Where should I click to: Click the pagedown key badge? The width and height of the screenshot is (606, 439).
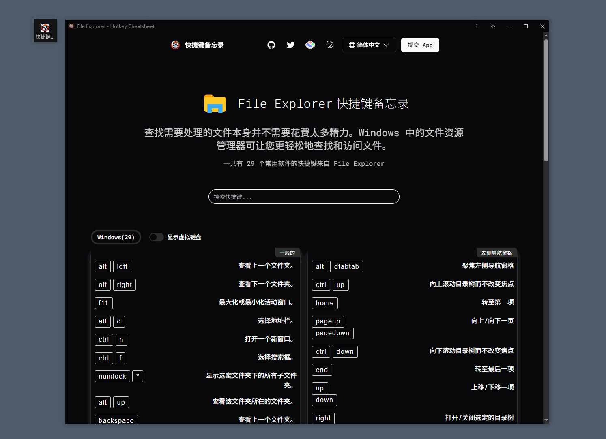tap(333, 333)
